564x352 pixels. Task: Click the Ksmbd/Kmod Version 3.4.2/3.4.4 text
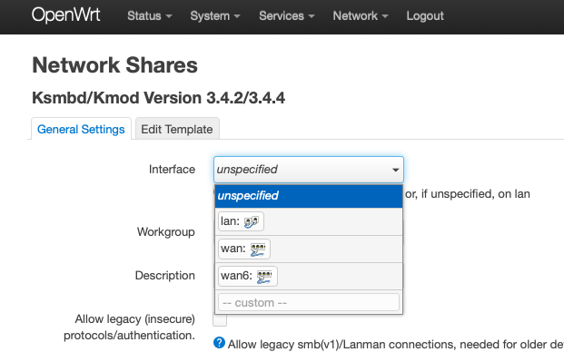point(158,98)
